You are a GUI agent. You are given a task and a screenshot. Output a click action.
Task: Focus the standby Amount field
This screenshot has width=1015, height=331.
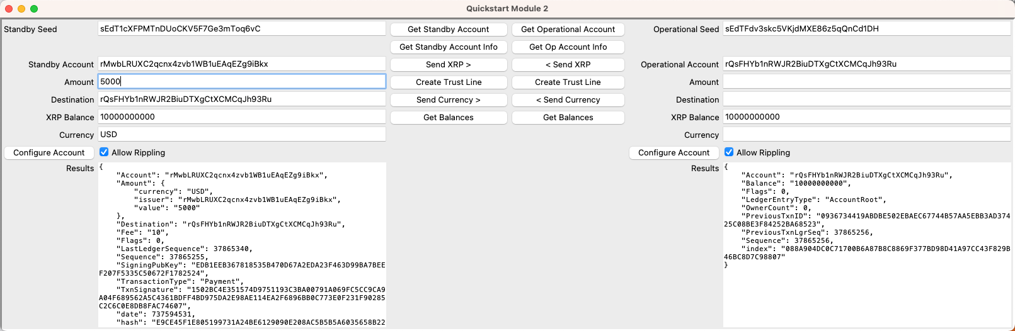[x=241, y=82]
